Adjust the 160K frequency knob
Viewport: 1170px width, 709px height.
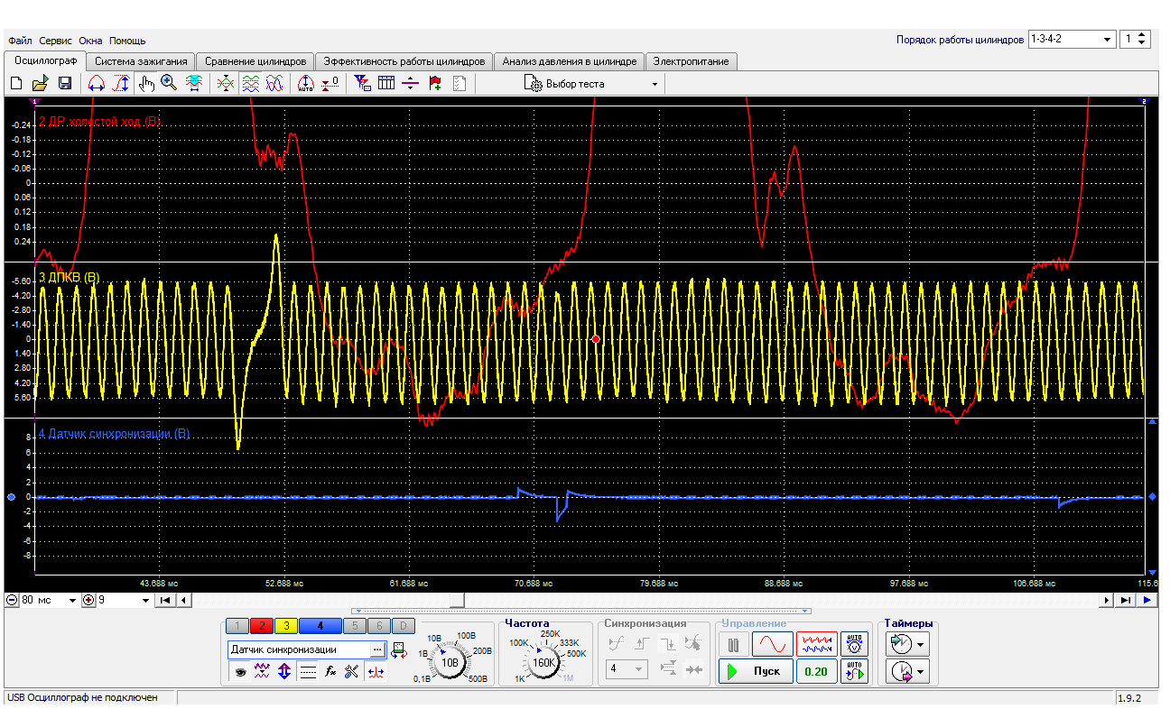click(544, 663)
